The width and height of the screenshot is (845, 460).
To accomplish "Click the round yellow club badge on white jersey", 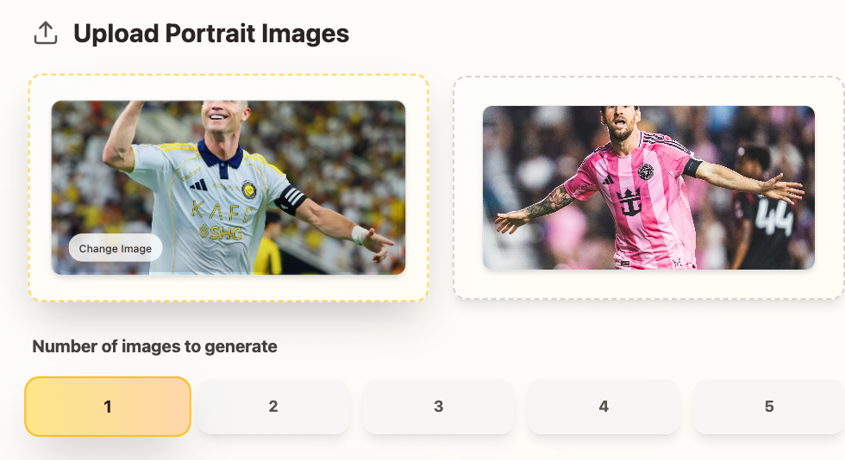I will click(x=248, y=190).
